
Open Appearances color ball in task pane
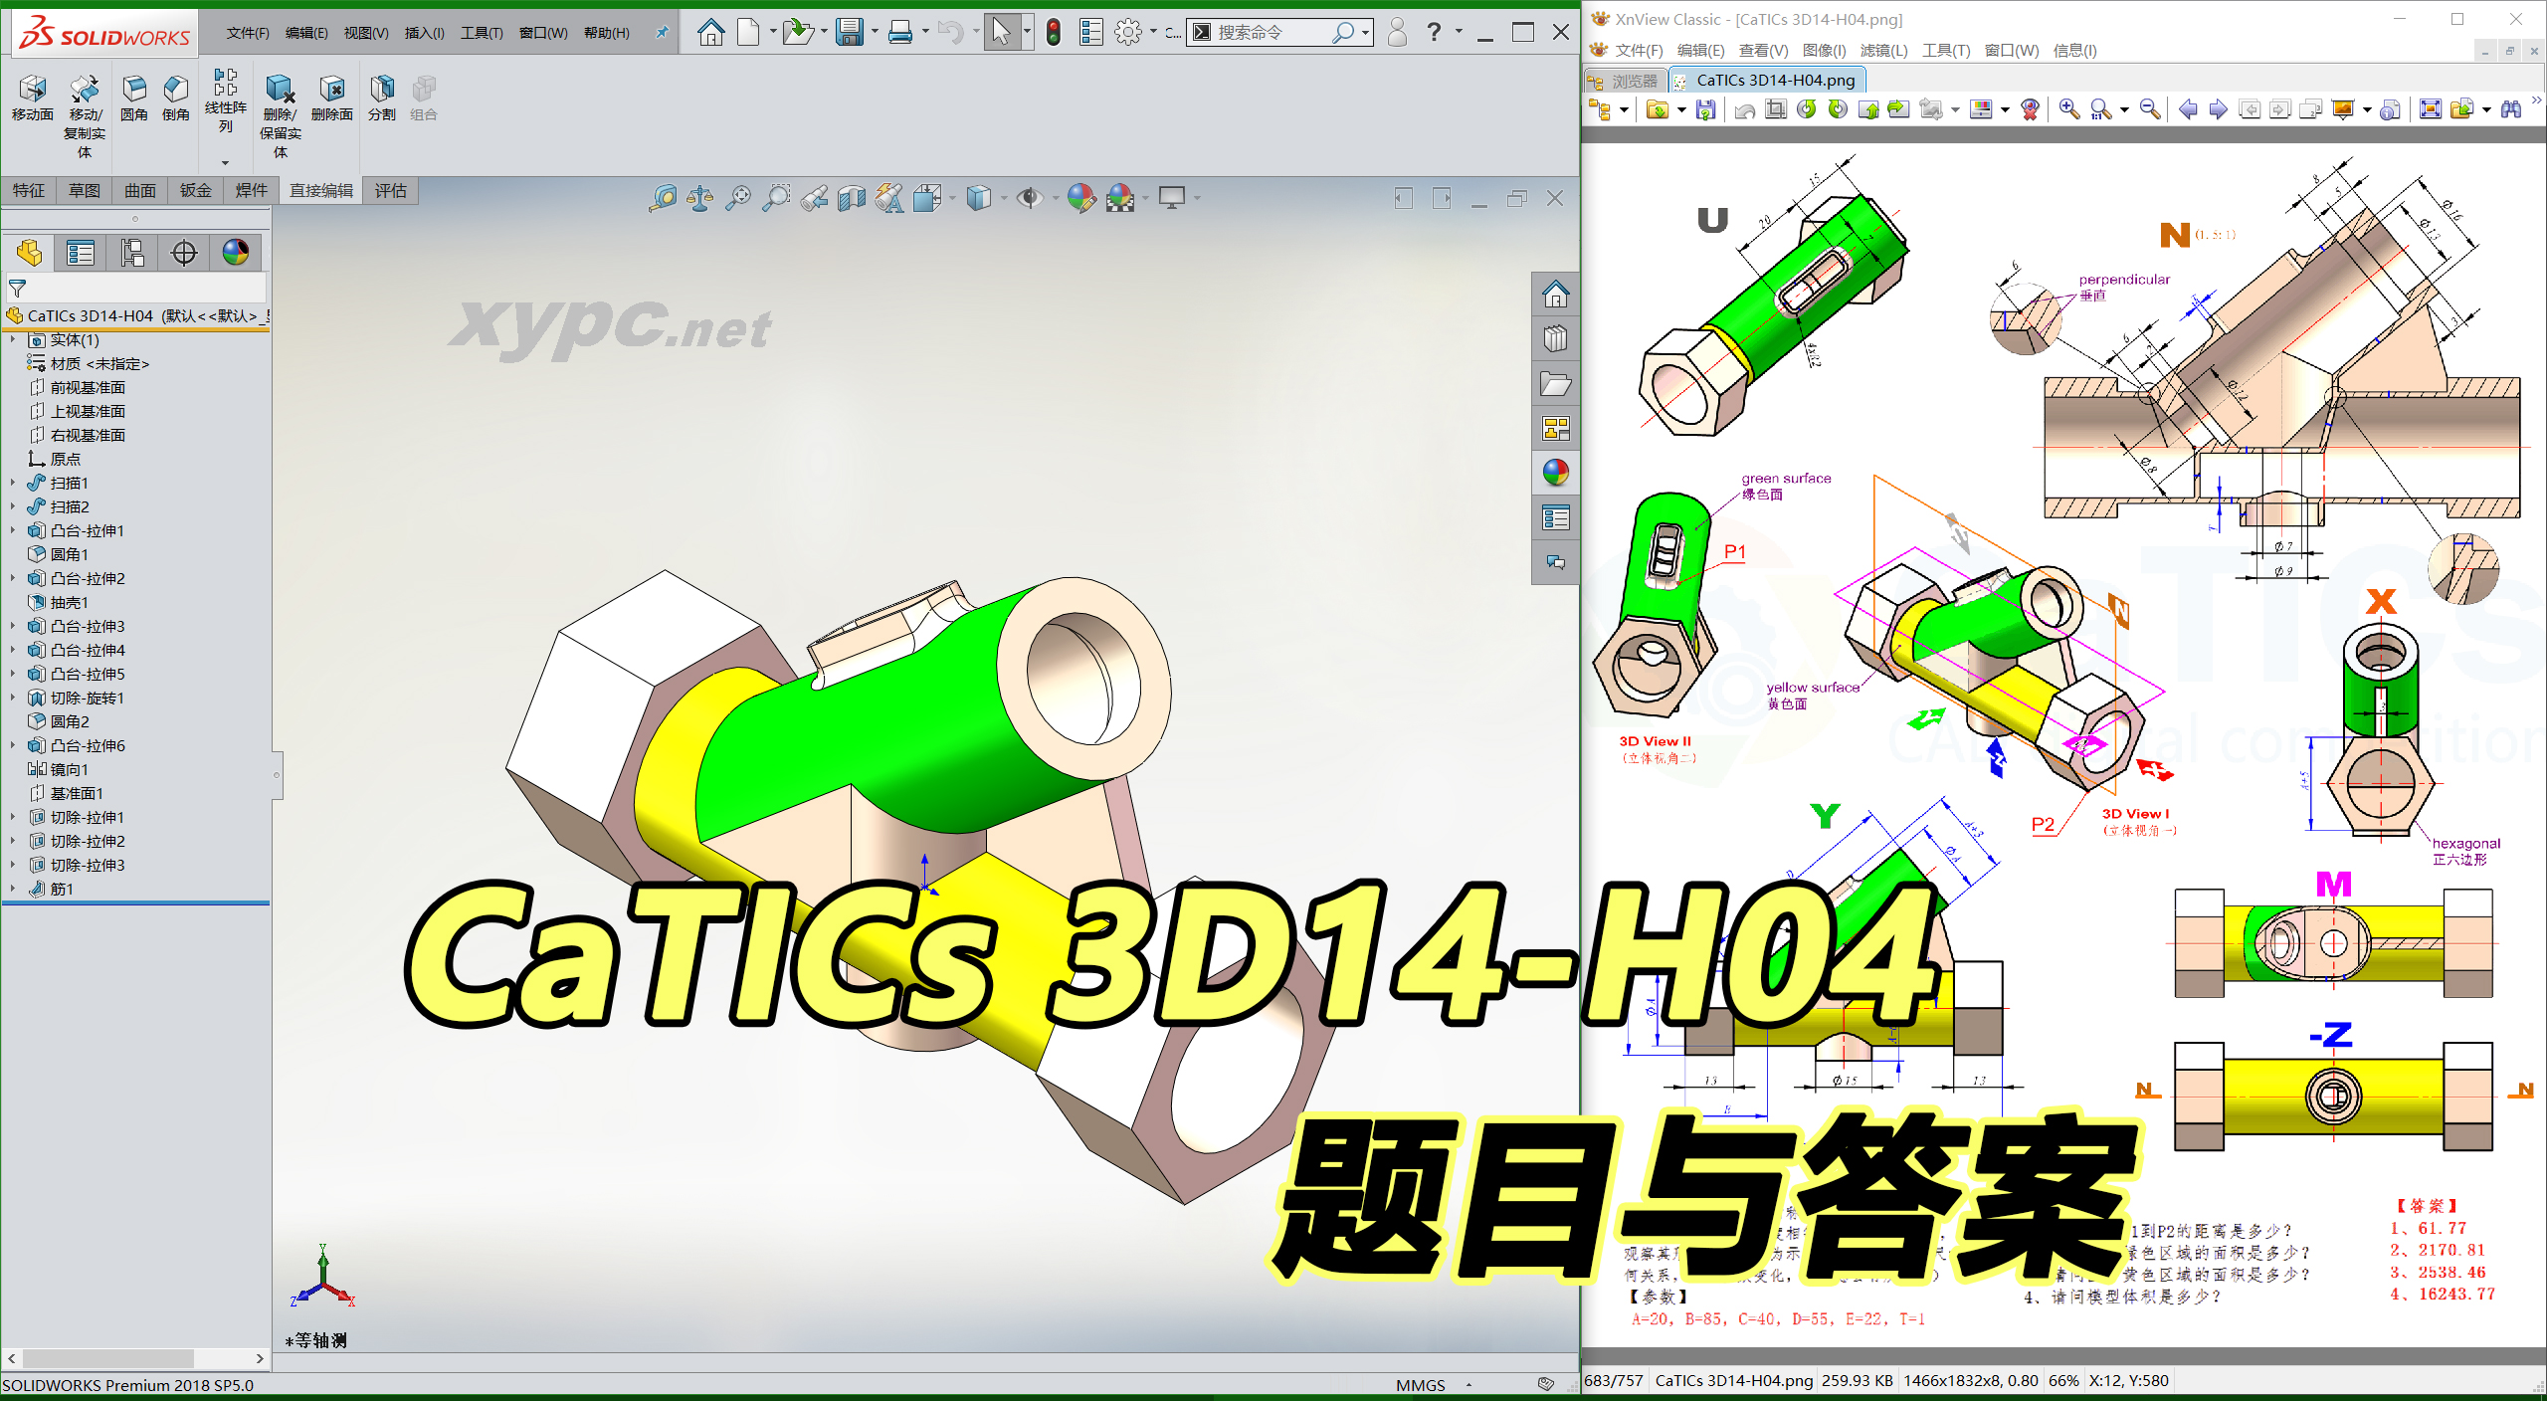click(1556, 473)
